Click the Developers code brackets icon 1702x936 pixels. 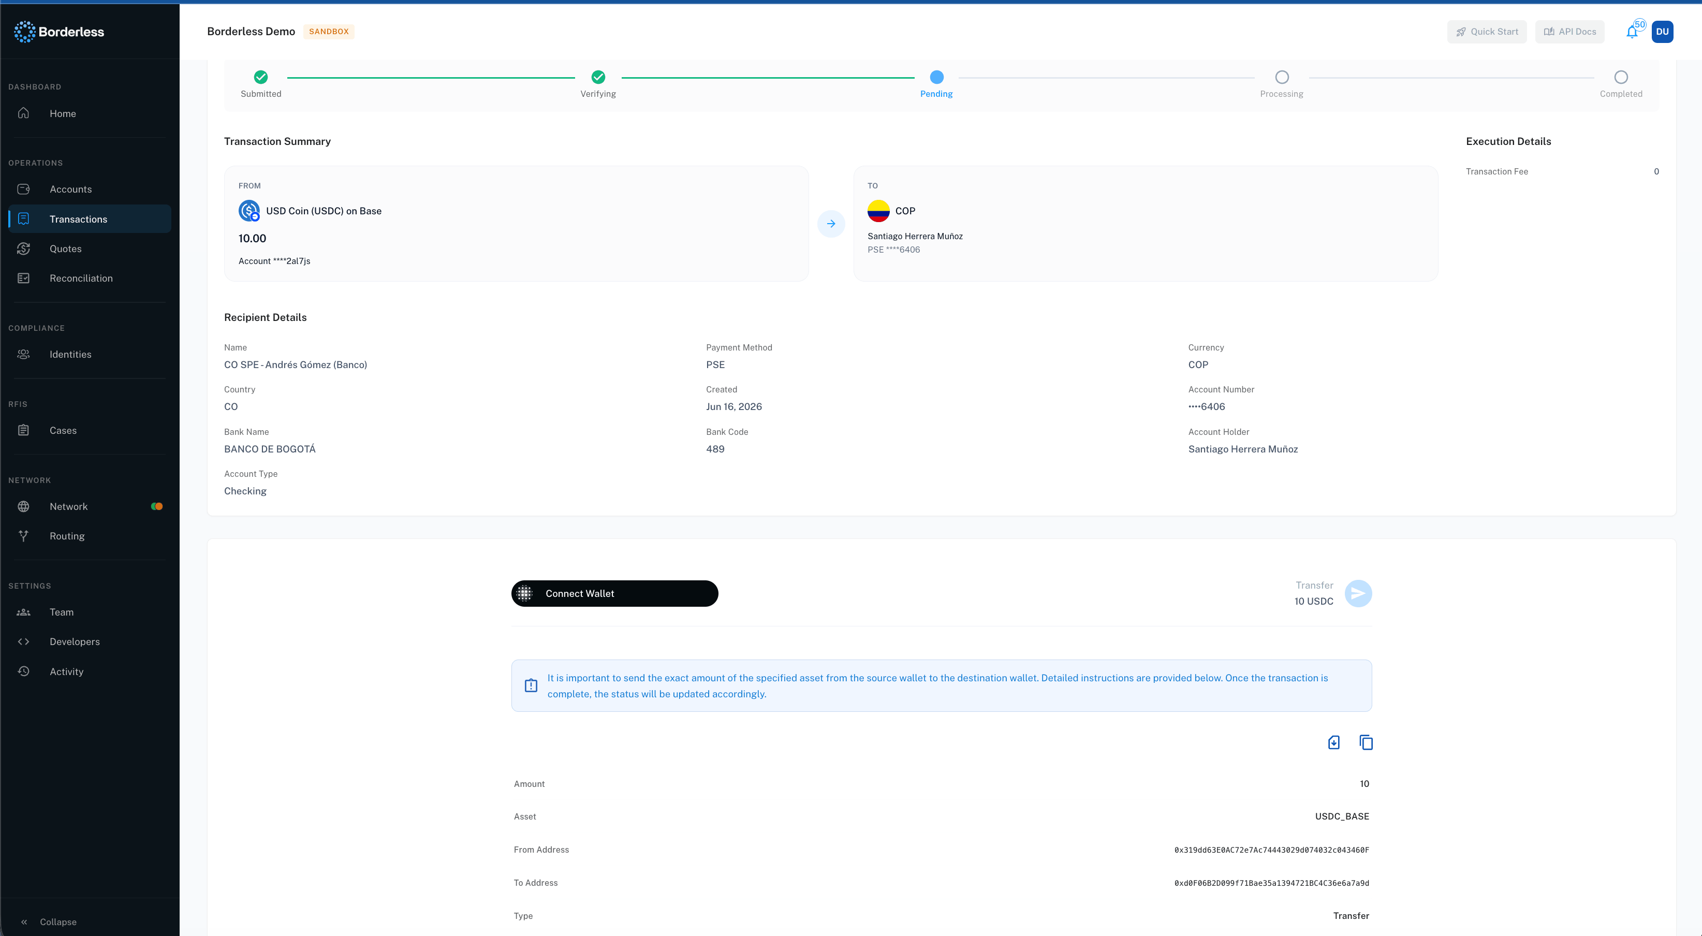[x=24, y=642]
